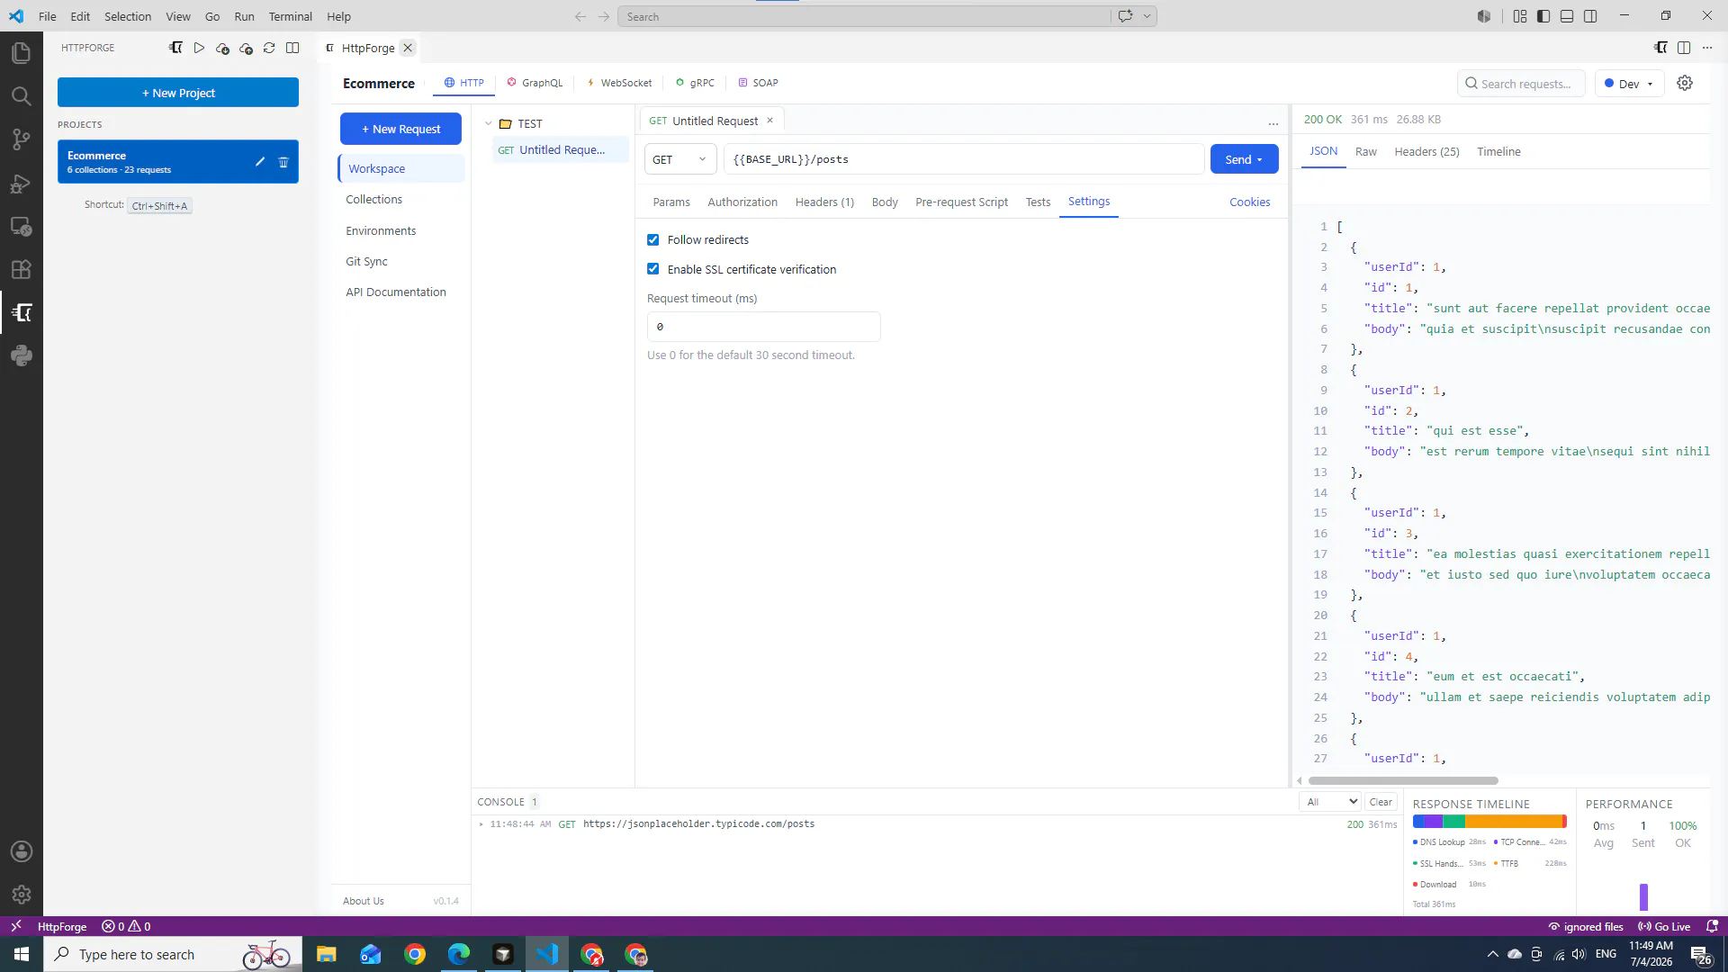Click the split layout icon in sidebar header

coord(292,48)
